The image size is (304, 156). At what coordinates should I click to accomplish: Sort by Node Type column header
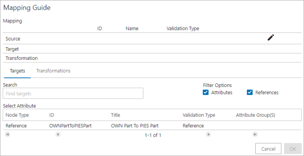(17, 115)
